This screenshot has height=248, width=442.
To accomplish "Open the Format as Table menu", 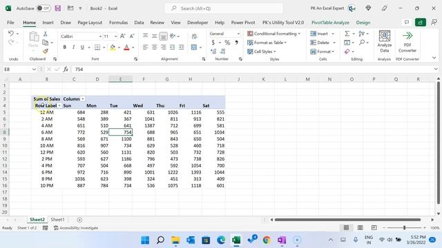I will click(267, 43).
